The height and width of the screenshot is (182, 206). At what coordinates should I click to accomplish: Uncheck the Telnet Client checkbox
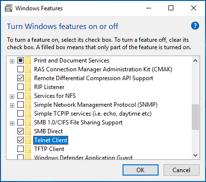point(20,140)
